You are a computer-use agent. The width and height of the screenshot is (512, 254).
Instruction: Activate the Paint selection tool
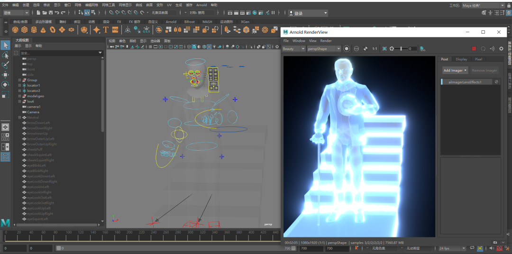click(x=5, y=65)
